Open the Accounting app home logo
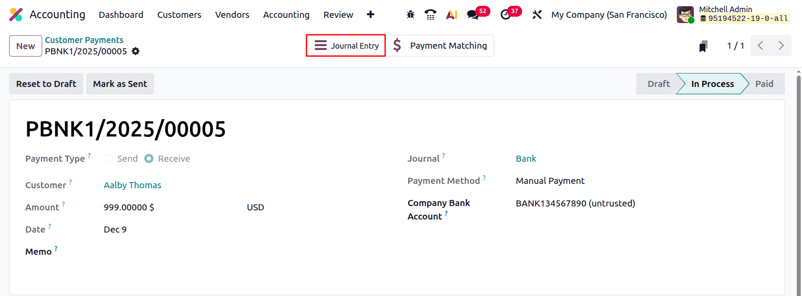The image size is (802, 296). pyautogui.click(x=16, y=14)
